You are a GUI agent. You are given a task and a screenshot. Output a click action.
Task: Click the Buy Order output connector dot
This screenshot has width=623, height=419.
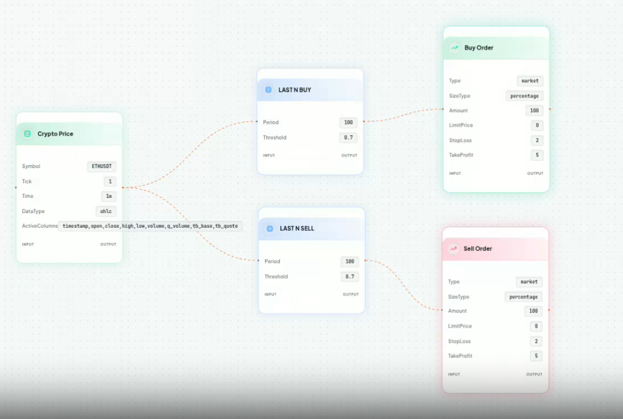(550, 109)
